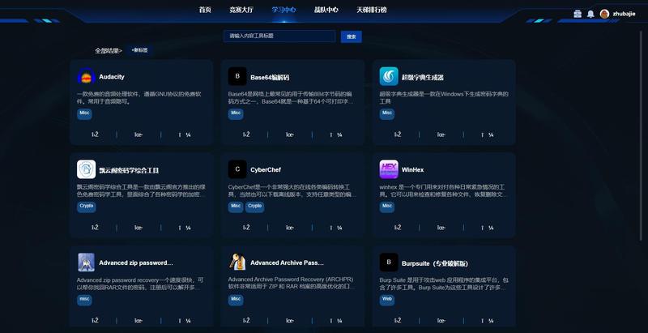Viewport: 648px width, 333px height.
Task: Click the Misc tag on Advanced Archive card
Action: click(236, 299)
